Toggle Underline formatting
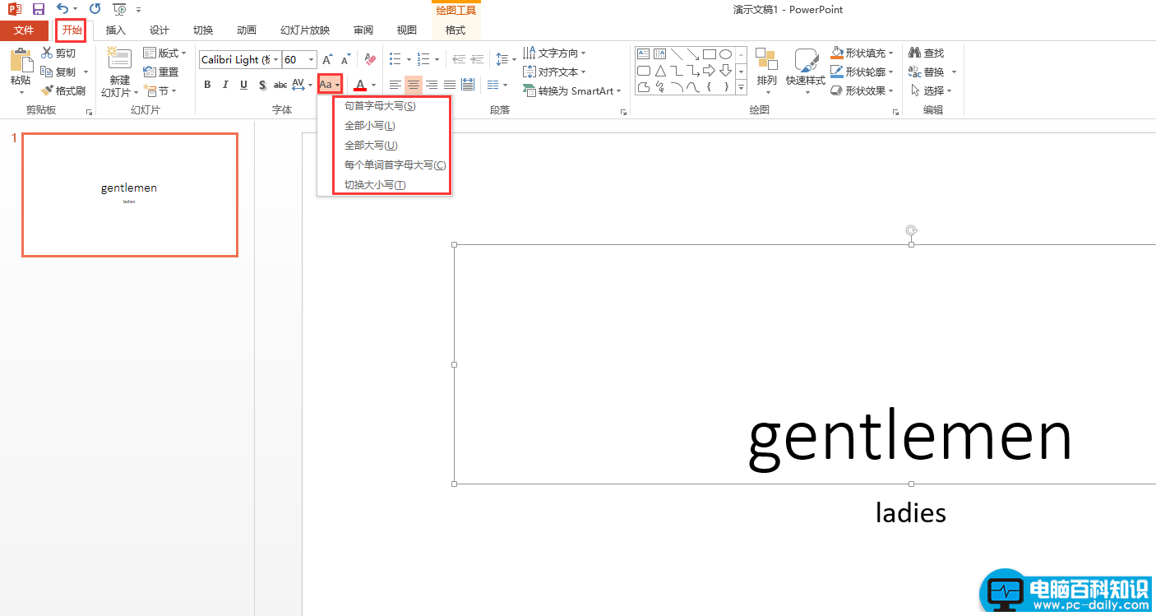Screen dimensions: 1156x616 (243, 85)
